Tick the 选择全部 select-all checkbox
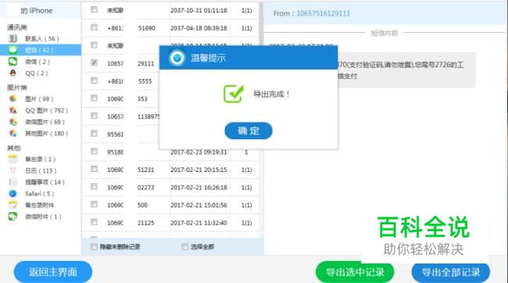Screen dimensions: 508x283 184,247
